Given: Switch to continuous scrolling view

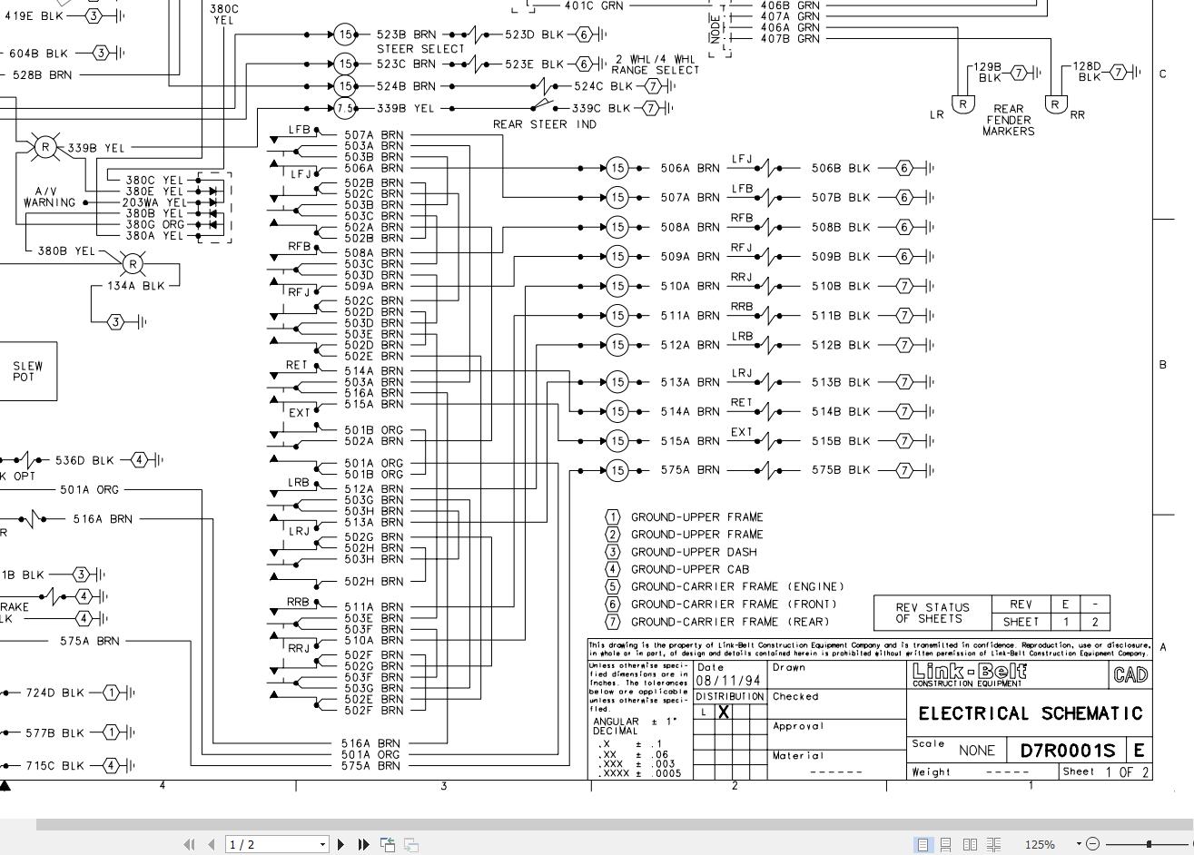Looking at the screenshot, I should point(946,844).
